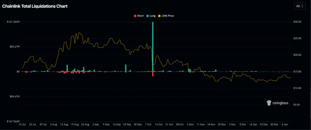311x130 pixels.
Task: Click the 2 Sep date label
Action: (96, 125)
